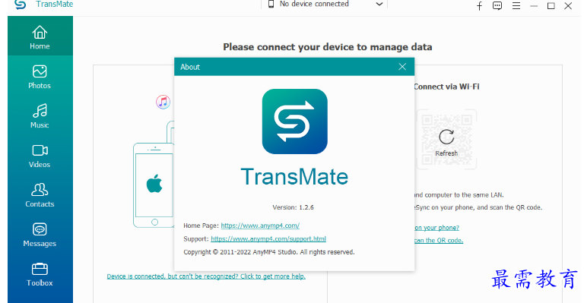584x303 pixels.
Task: Open the 'can the QR code' help link
Action: [439, 241]
